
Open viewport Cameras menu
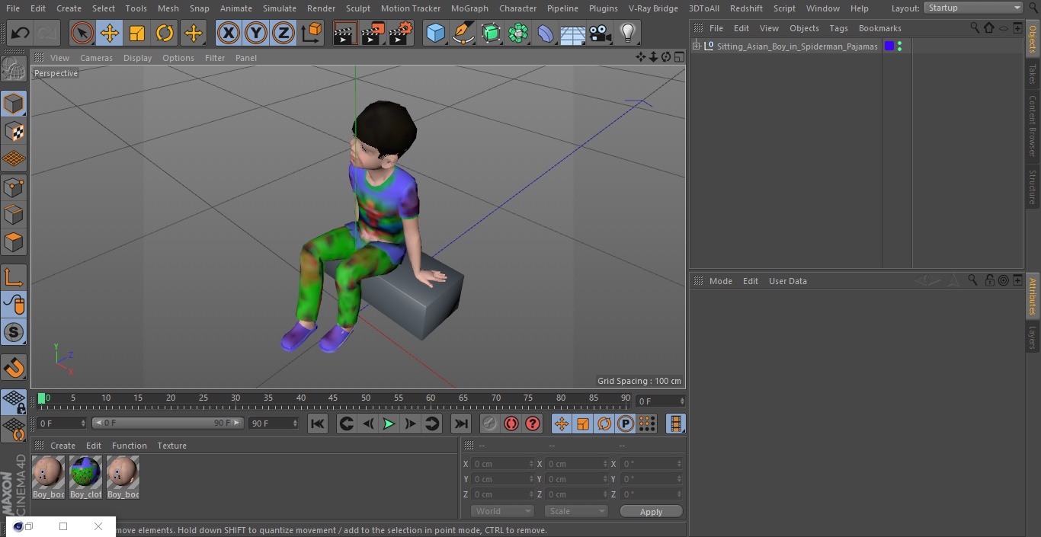pyautogui.click(x=96, y=58)
